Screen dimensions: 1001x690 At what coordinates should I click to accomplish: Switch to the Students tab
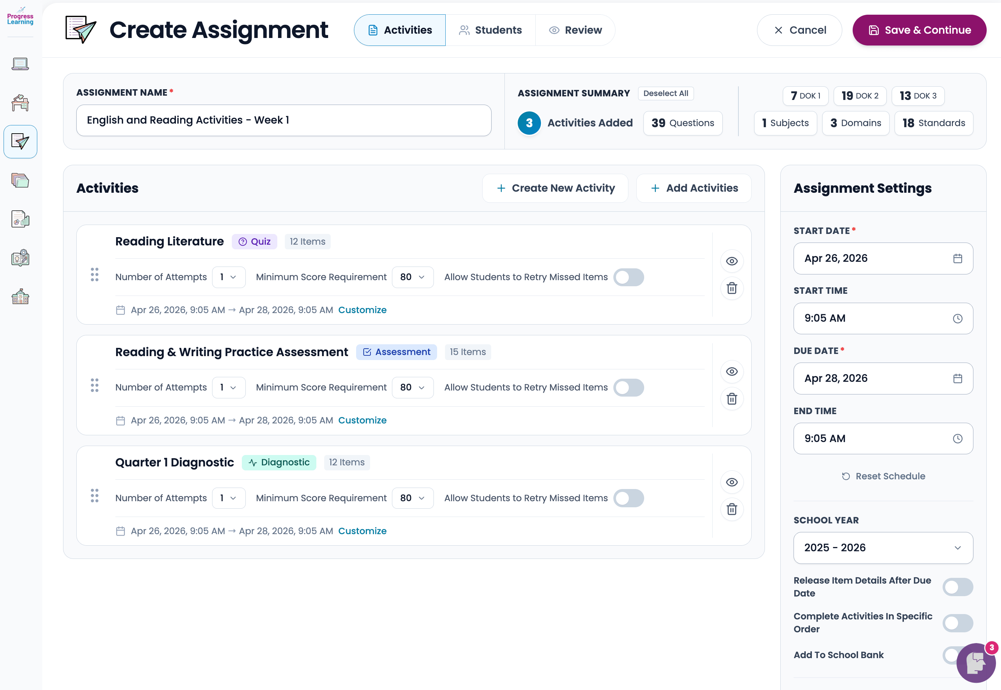pyautogui.click(x=490, y=30)
